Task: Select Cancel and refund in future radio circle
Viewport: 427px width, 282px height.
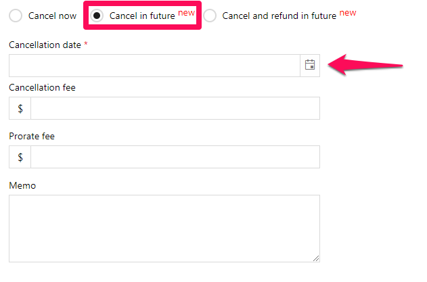Action: pos(210,16)
